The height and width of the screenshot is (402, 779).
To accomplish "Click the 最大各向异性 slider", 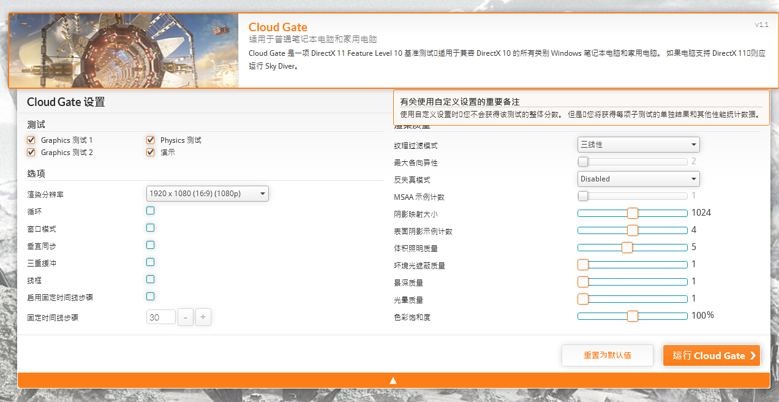I will pyautogui.click(x=633, y=162).
